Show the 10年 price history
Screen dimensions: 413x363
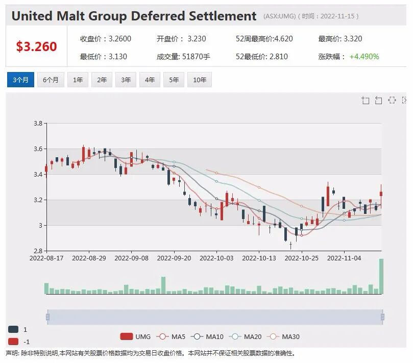click(200, 80)
